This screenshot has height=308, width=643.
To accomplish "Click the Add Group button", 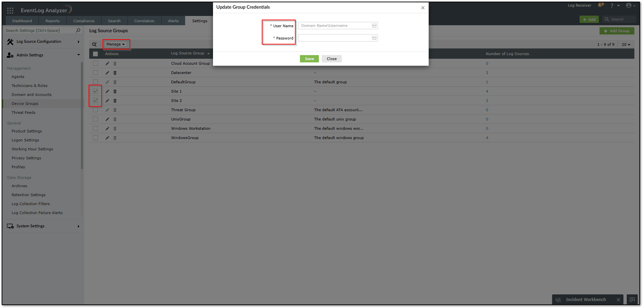I will pos(617,31).
